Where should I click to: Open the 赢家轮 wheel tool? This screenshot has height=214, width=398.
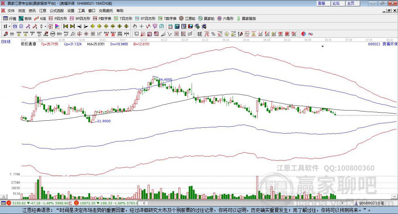tap(206, 19)
